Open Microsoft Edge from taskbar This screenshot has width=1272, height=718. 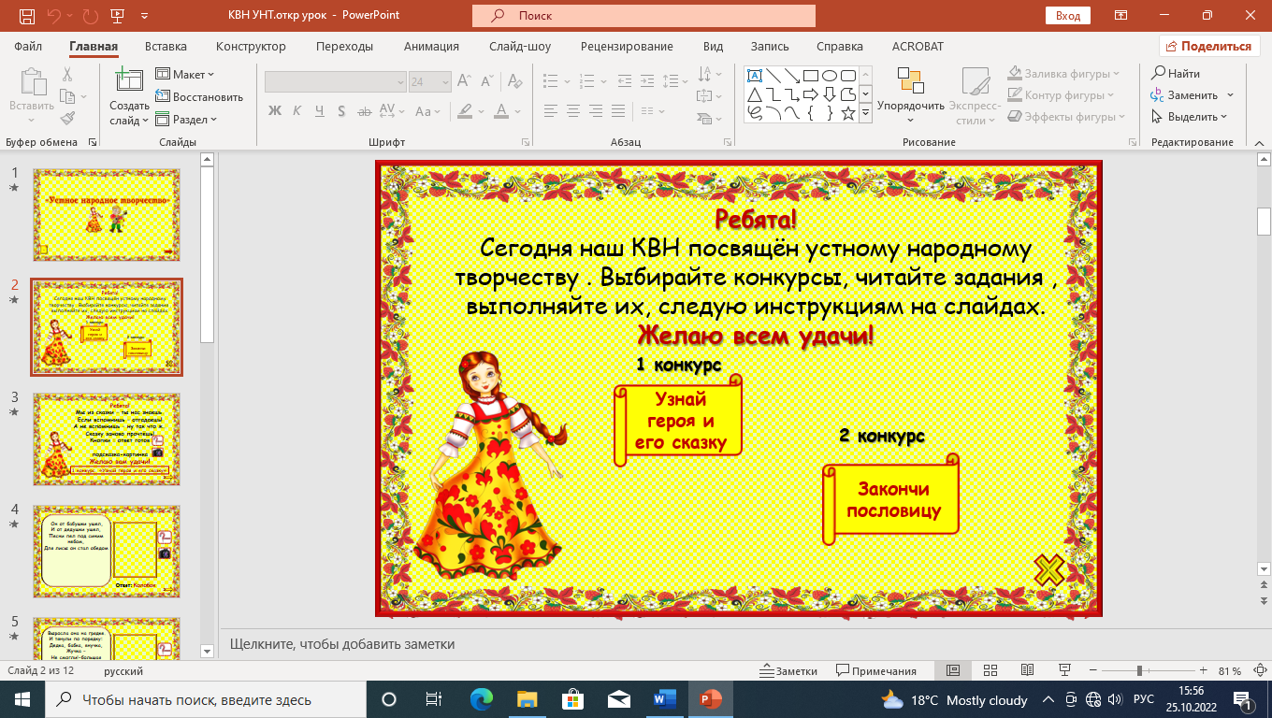tap(482, 699)
